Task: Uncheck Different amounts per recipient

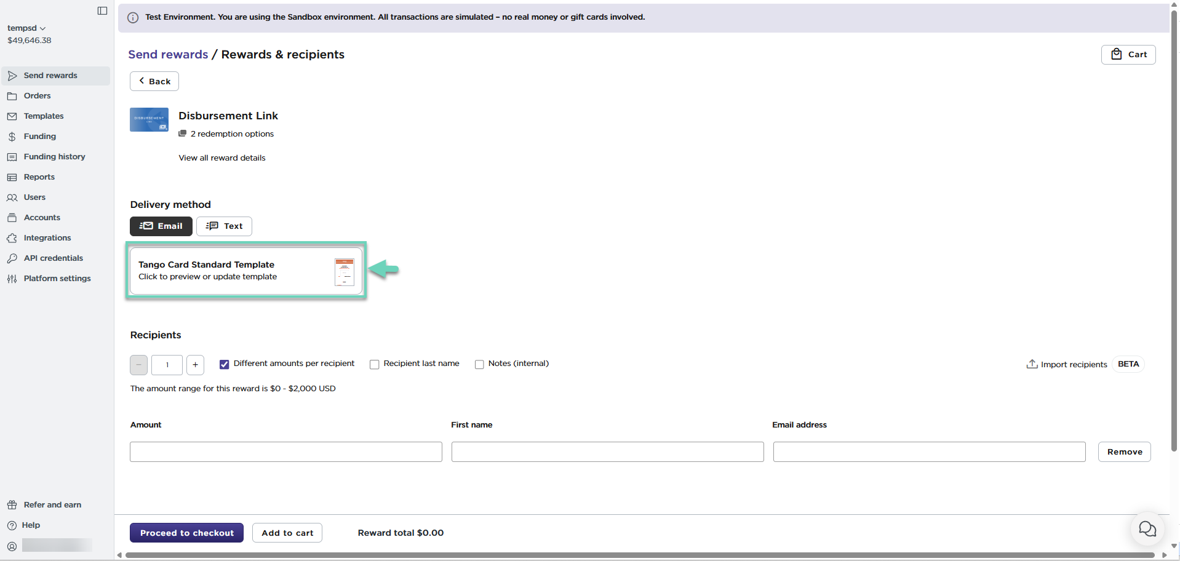Action: tap(225, 365)
